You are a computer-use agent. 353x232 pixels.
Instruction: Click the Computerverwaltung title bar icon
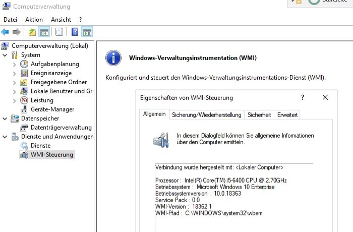click(x=6, y=6)
